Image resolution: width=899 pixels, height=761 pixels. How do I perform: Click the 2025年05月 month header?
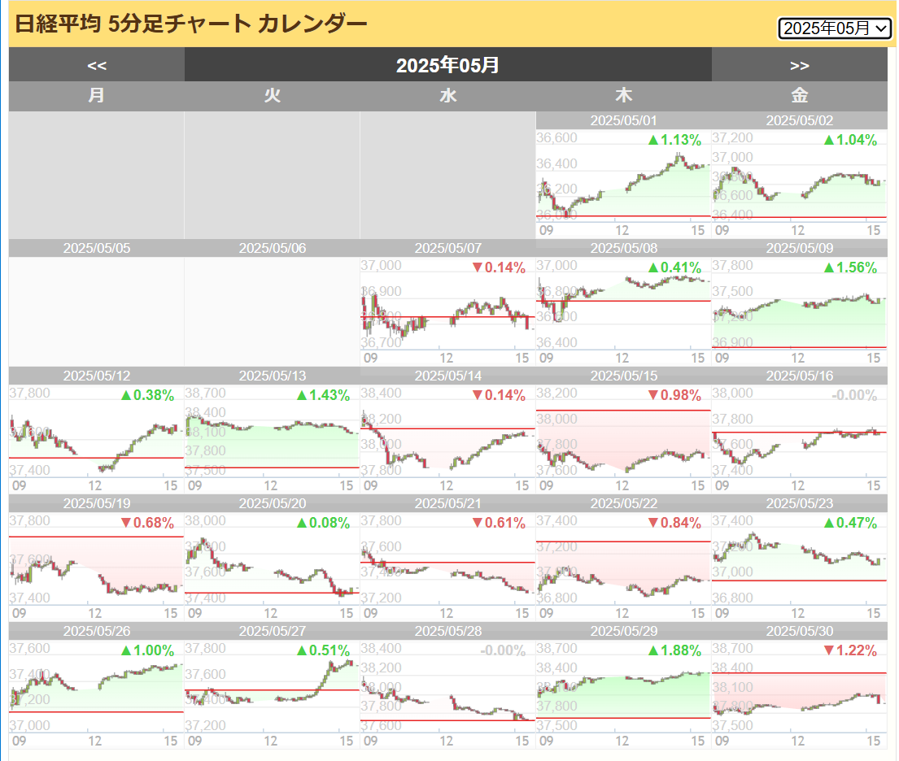point(447,65)
